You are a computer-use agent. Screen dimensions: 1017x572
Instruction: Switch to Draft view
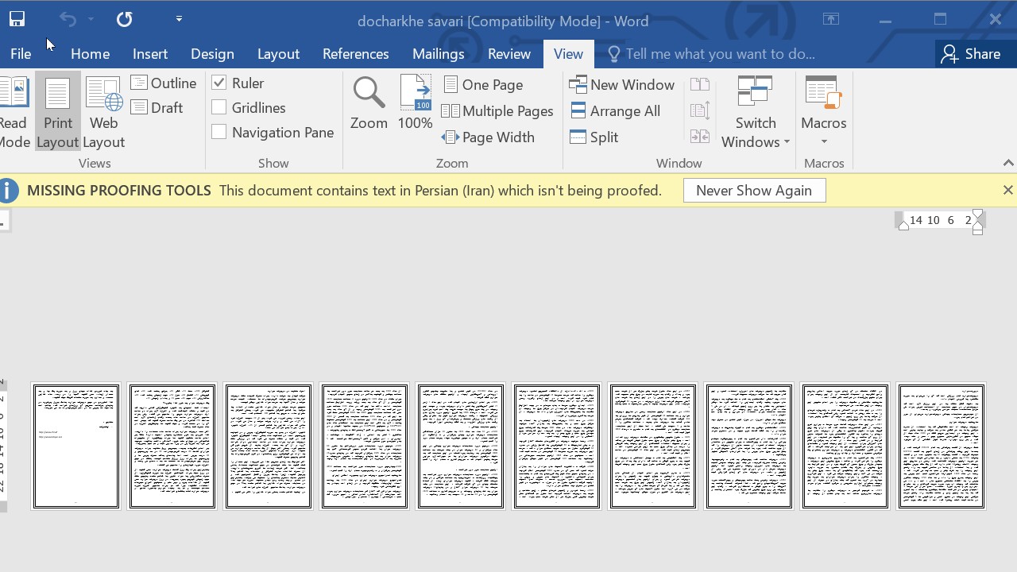click(x=157, y=108)
